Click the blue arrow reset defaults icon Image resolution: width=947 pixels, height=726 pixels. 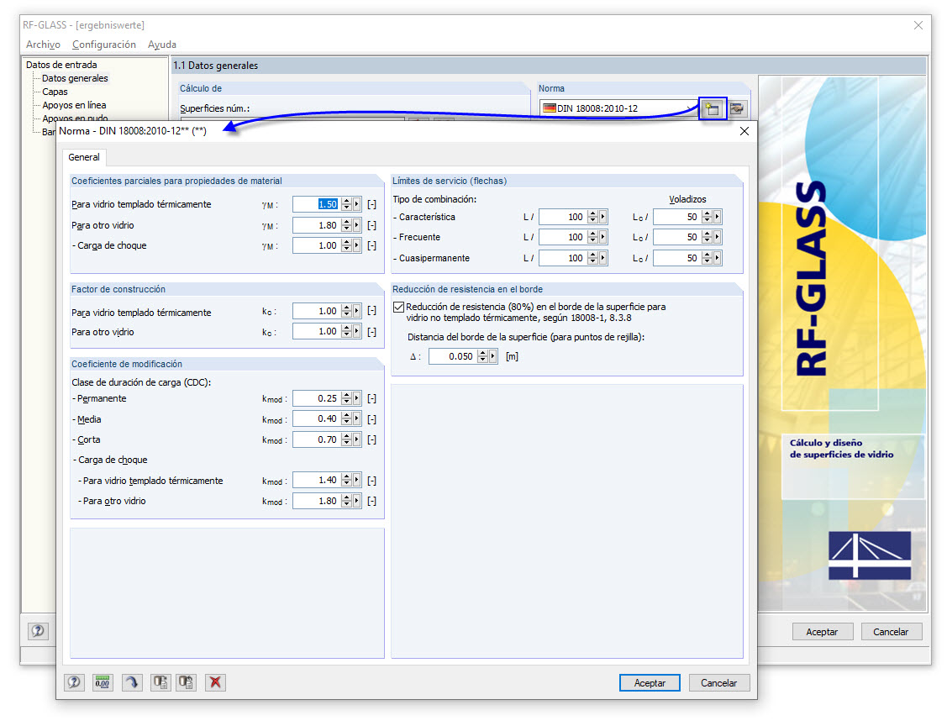click(131, 682)
